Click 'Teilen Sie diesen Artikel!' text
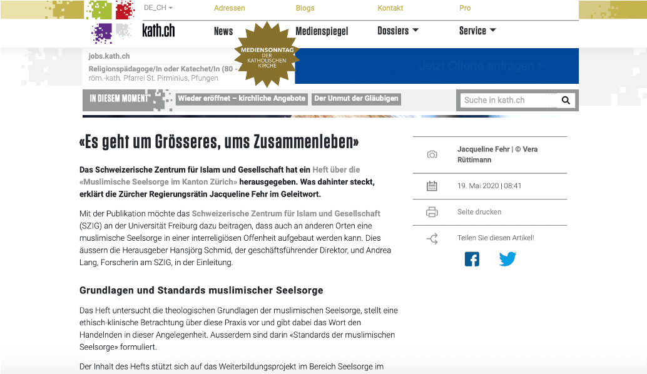The width and height of the screenshot is (647, 374). 496,238
